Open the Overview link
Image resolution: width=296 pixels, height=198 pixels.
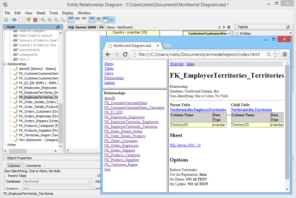pos(177,64)
